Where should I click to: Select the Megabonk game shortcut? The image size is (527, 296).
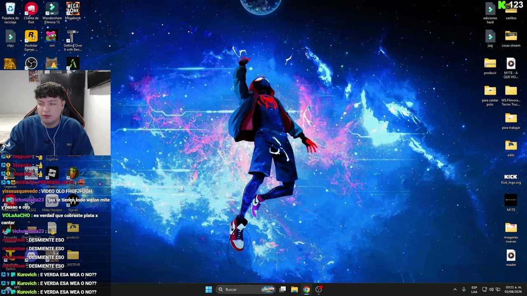(x=73, y=11)
